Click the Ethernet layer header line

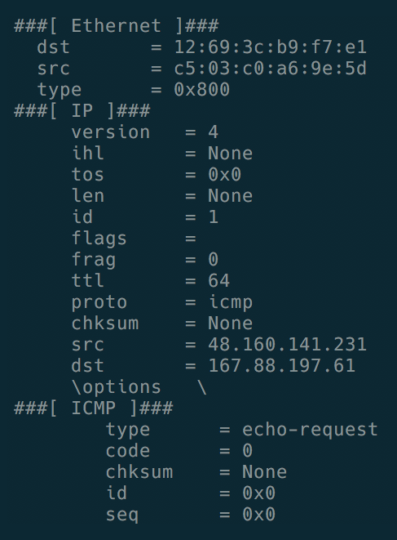coord(117,26)
